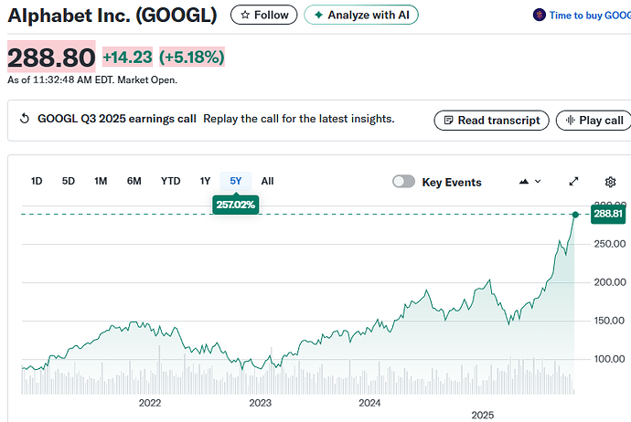This screenshot has height=422, width=631.
Task: Switch chart to 1M range
Action: point(101,181)
